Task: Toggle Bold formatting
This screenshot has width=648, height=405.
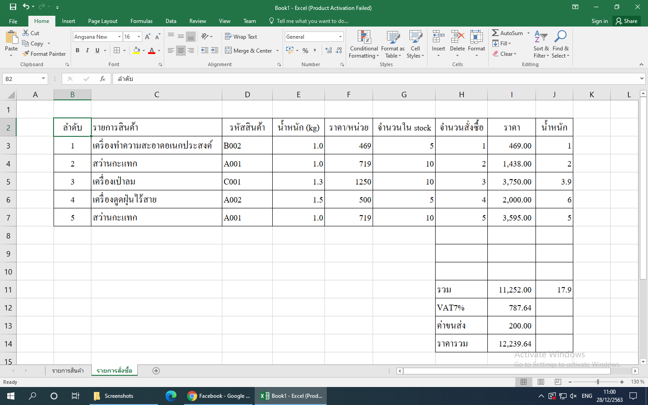Action: pyautogui.click(x=77, y=50)
